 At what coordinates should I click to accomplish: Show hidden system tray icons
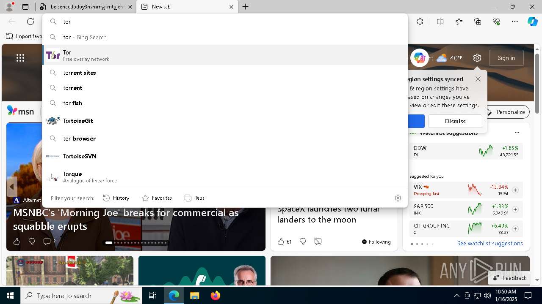tap(456, 296)
